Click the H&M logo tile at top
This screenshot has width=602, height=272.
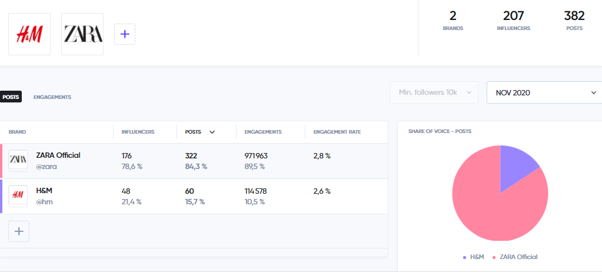tap(29, 34)
